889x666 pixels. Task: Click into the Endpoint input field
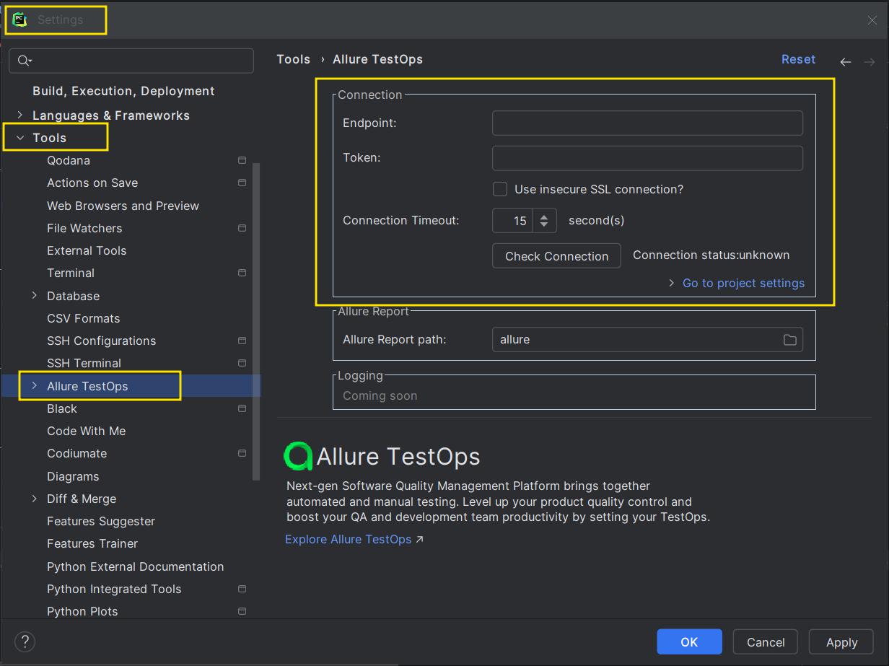point(647,123)
